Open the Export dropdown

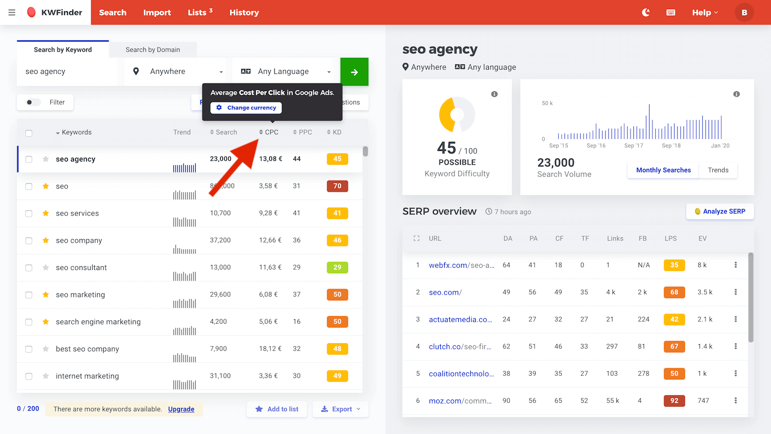click(341, 409)
